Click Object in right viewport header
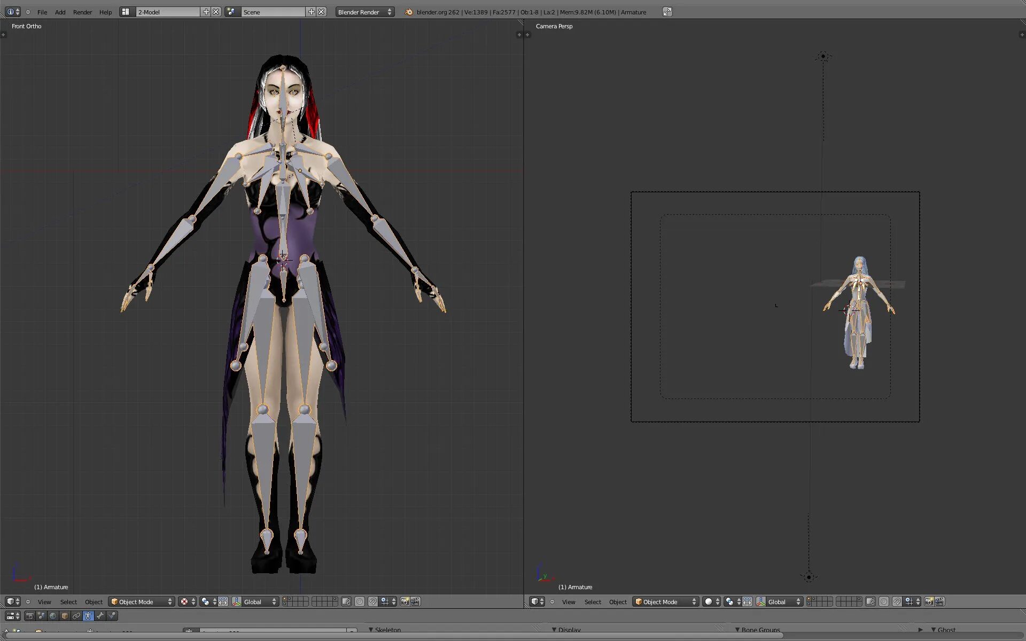This screenshot has height=641, width=1026. 618,601
